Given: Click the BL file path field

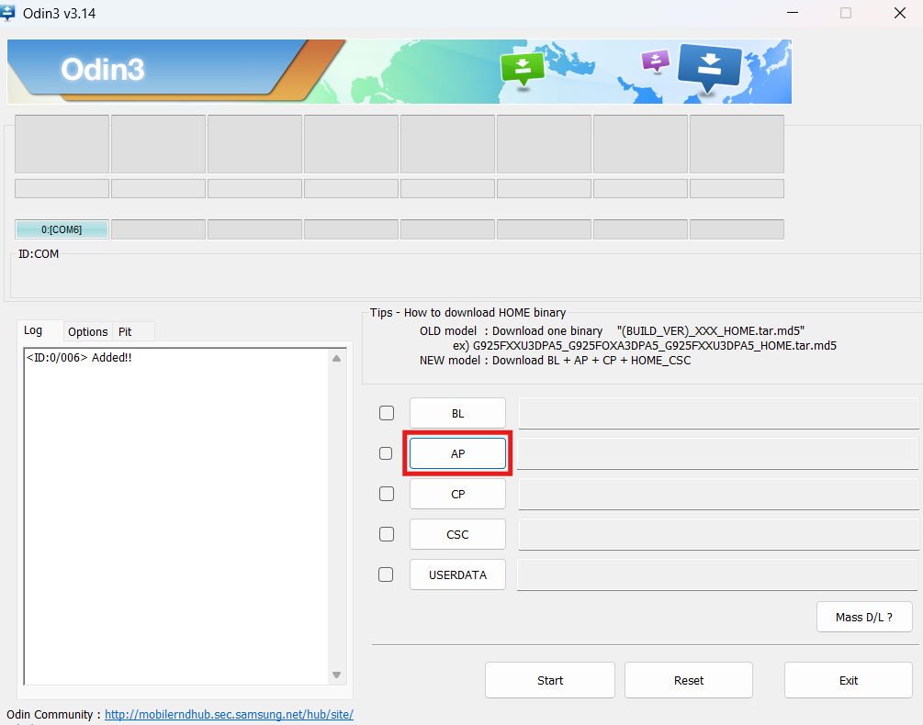Looking at the screenshot, I should point(719,413).
